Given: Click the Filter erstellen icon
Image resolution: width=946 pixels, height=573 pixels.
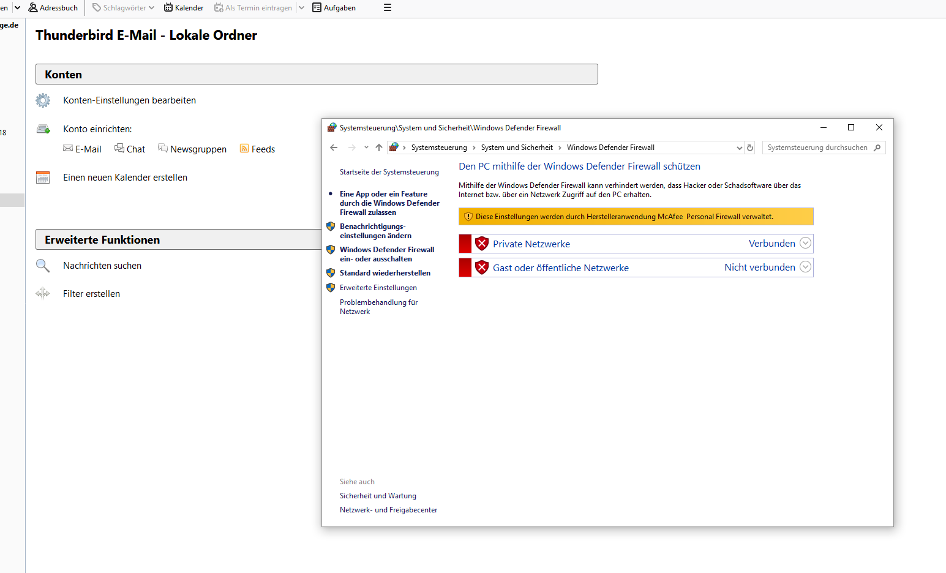Looking at the screenshot, I should (43, 294).
